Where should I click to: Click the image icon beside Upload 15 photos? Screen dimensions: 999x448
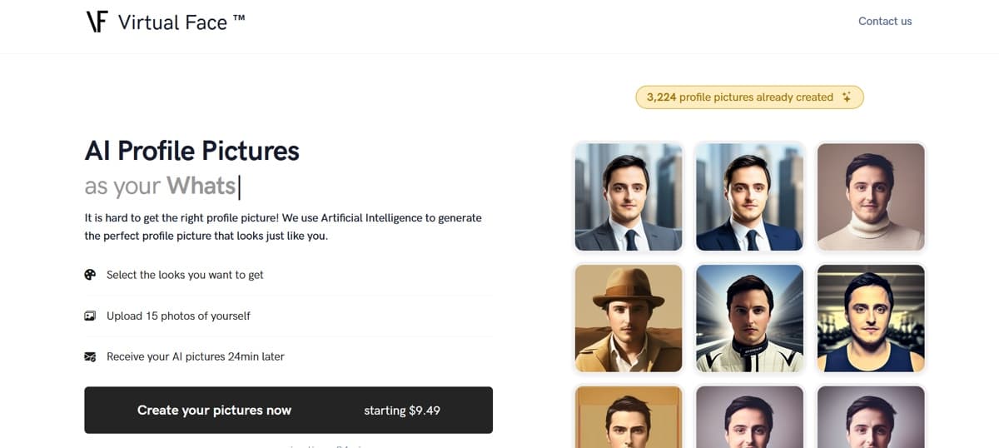click(90, 316)
